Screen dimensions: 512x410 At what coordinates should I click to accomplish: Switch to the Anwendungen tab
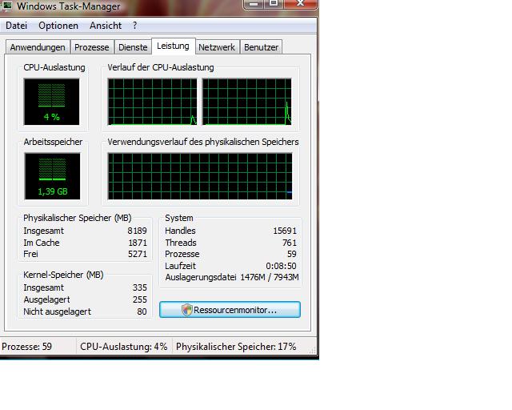[x=38, y=47]
